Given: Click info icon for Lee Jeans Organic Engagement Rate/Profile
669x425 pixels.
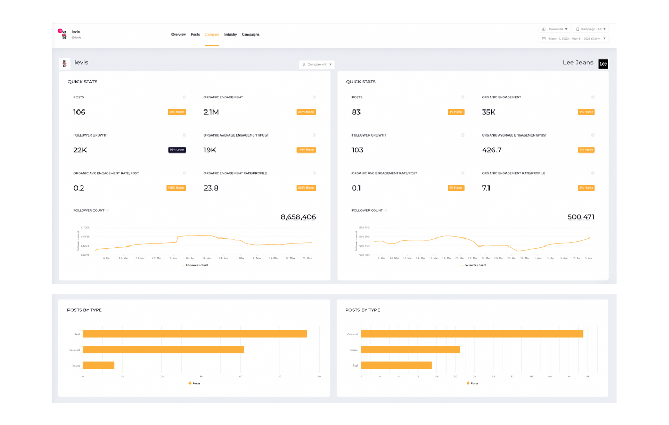Looking at the screenshot, I should [593, 173].
